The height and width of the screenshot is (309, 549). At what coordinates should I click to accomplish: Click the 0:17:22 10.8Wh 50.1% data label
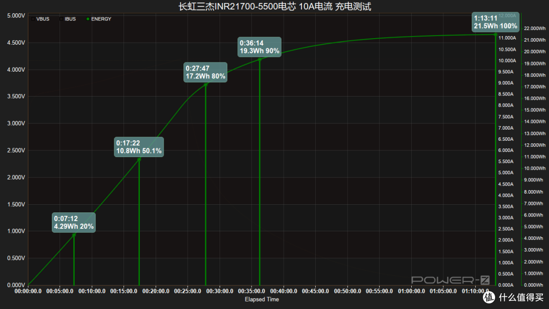point(139,147)
